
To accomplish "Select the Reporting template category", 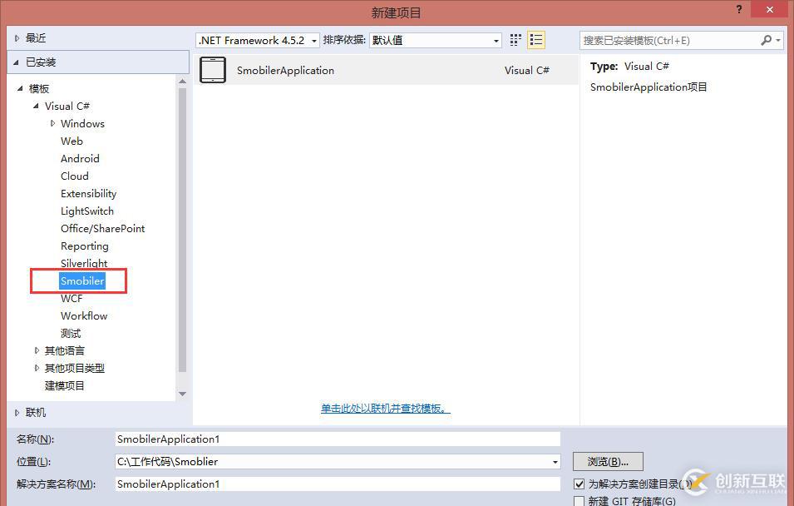I will pos(85,246).
